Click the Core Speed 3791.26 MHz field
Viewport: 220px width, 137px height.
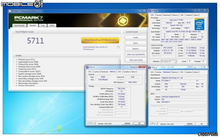[x=168, y=48]
